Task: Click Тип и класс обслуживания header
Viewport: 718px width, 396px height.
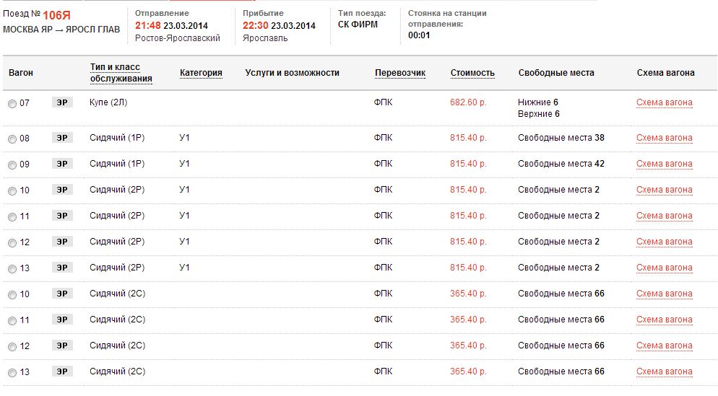Action: pyautogui.click(x=121, y=73)
